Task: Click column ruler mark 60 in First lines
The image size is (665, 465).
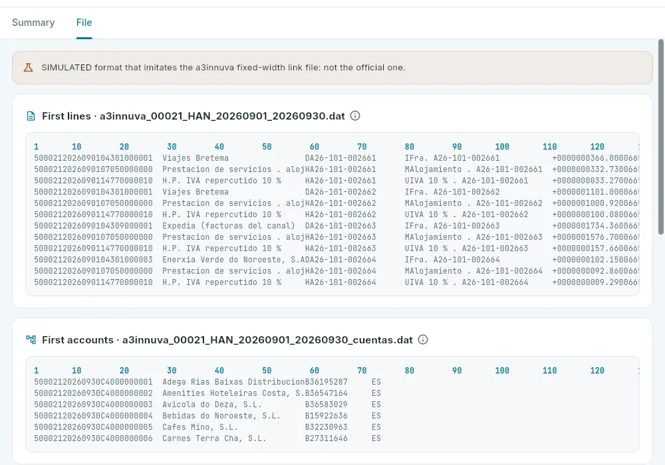Action: 315,147
